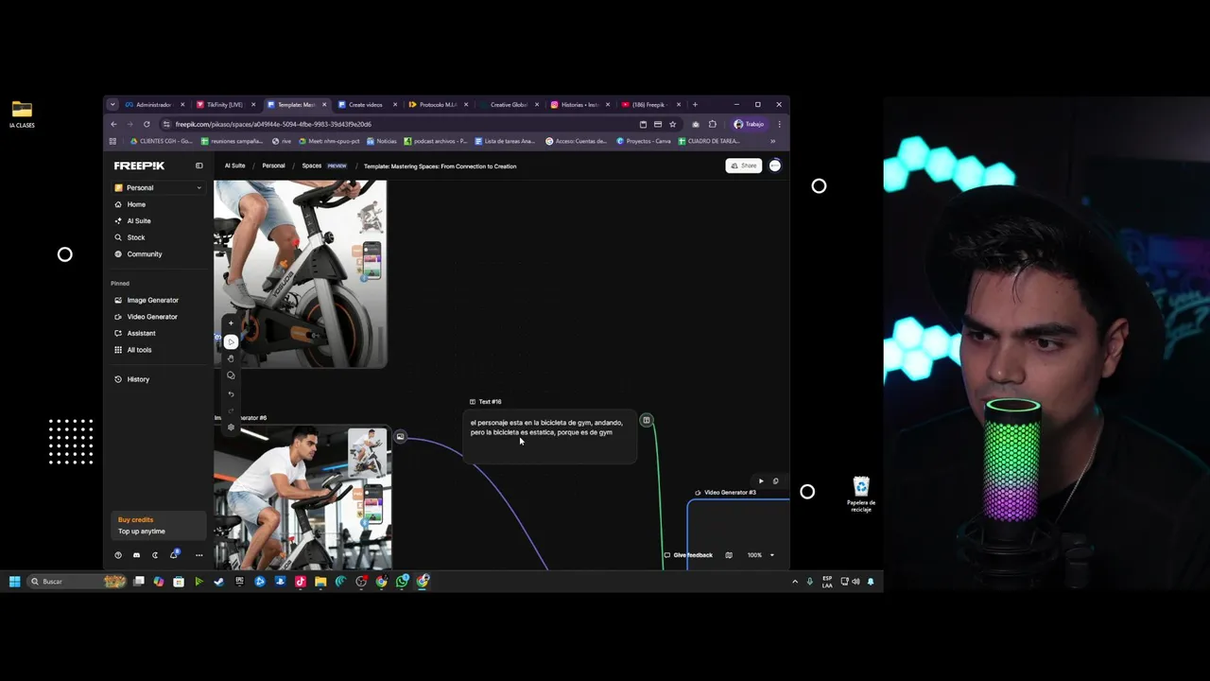Open All tools in sidebar
The image size is (1210, 681).
pyautogui.click(x=139, y=350)
